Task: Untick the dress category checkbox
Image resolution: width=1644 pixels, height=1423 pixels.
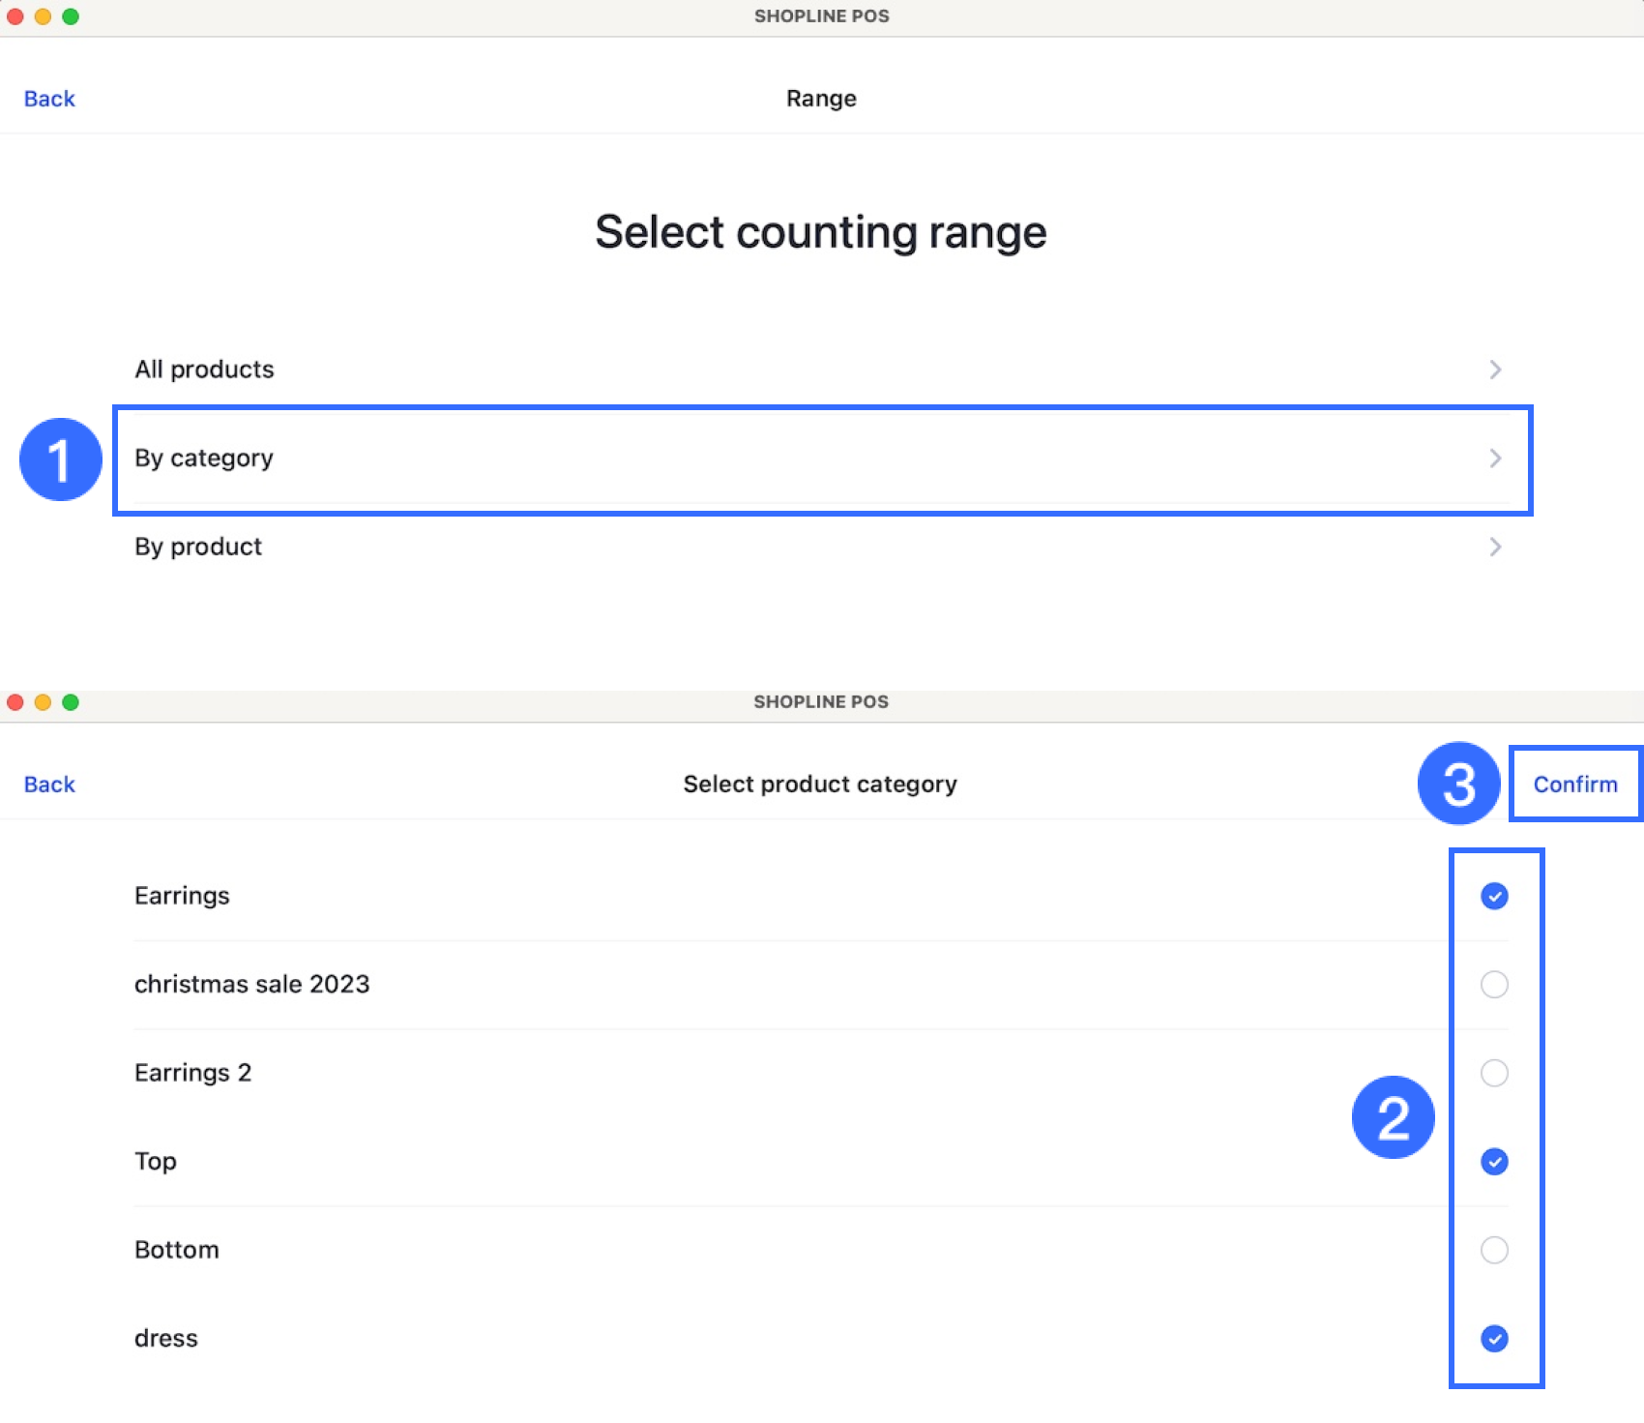Action: pos(1494,1339)
